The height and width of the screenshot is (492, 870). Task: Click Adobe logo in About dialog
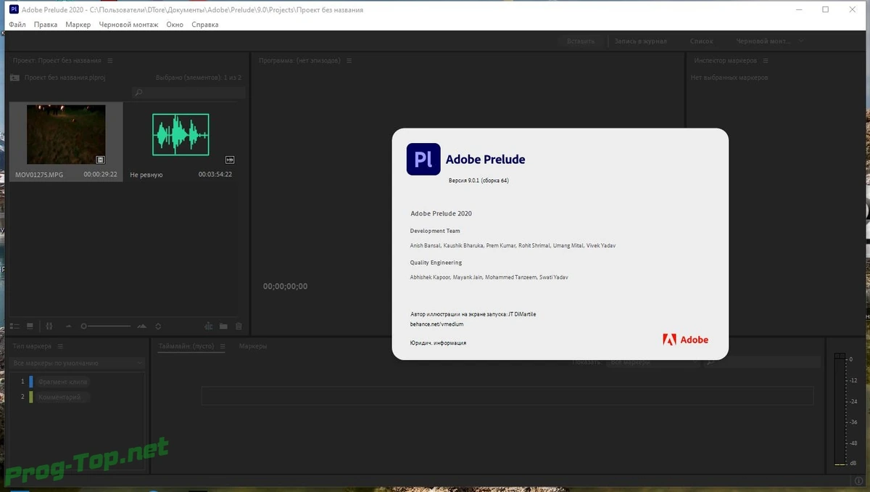pos(686,340)
